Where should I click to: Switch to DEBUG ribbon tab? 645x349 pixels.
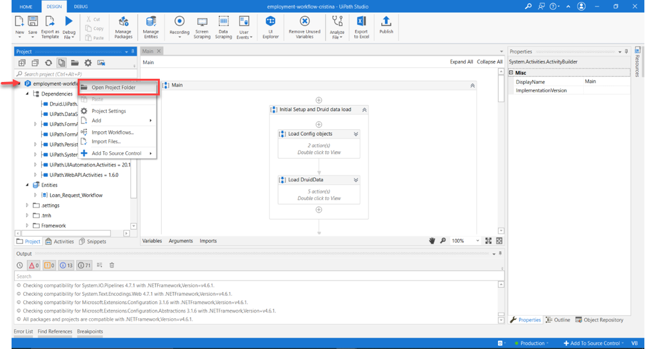coord(81,6)
